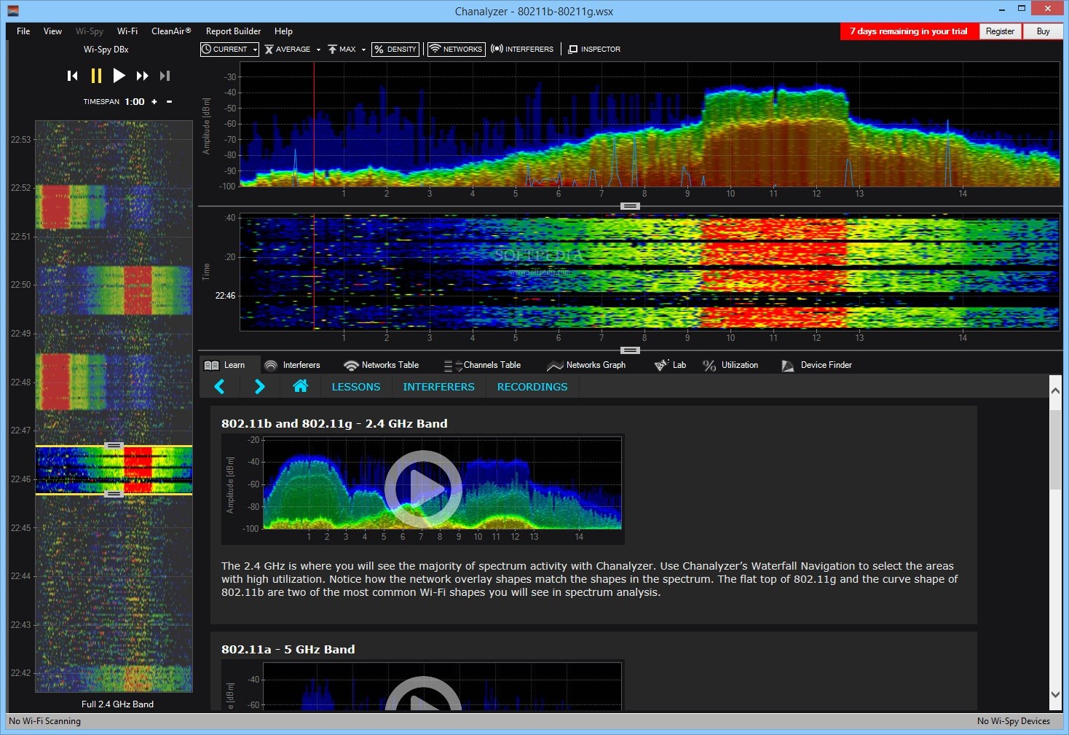Viewport: 1069px width, 735px height.
Task: Open the Help menu
Action: tap(283, 31)
